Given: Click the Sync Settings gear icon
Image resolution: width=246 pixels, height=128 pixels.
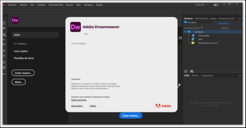Looking at the screenshot, I should (216, 5).
